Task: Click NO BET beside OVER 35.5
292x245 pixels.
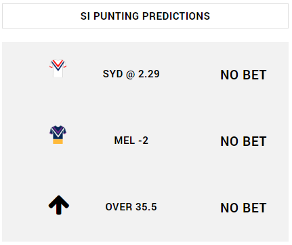Action: coord(243,208)
